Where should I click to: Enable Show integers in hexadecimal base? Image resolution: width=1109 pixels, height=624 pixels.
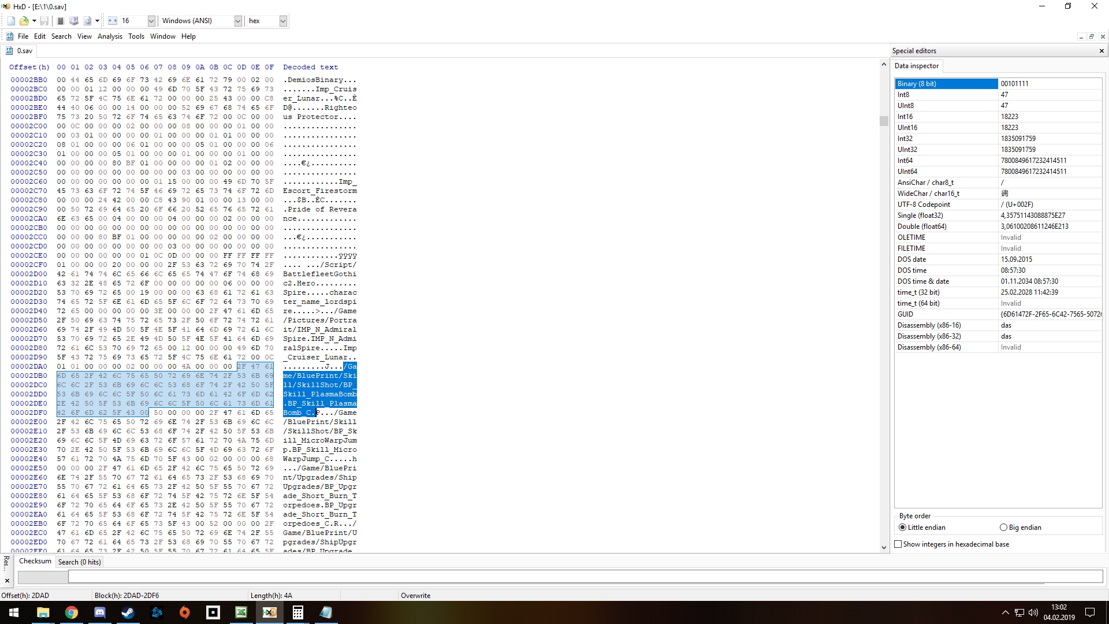(x=898, y=544)
